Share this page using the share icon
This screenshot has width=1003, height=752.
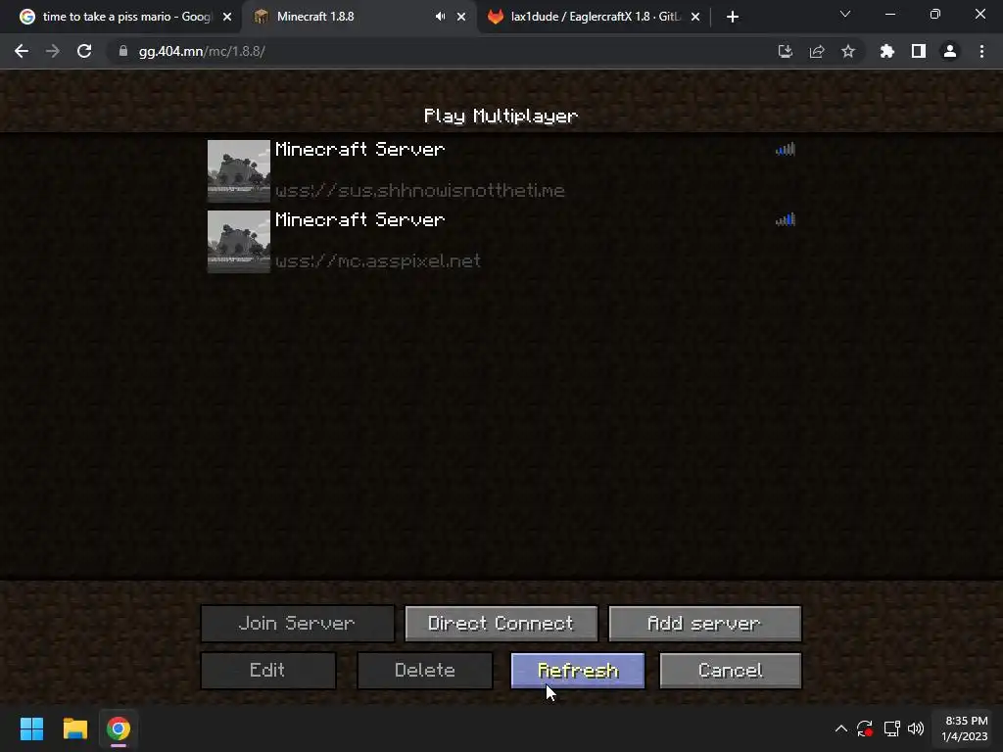pos(817,51)
